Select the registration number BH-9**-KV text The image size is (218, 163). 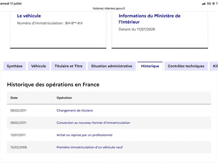pos(74,23)
